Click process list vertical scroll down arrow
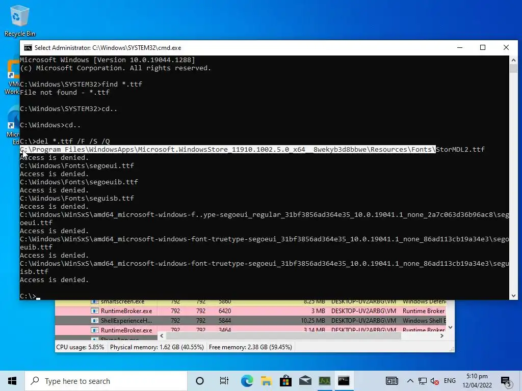 tap(450, 327)
